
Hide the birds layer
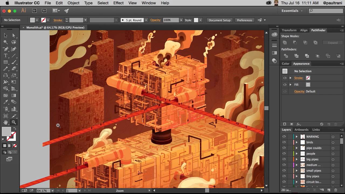click(284, 142)
